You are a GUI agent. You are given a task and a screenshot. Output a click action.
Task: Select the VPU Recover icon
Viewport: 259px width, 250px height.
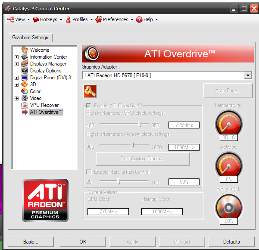[x=25, y=105]
